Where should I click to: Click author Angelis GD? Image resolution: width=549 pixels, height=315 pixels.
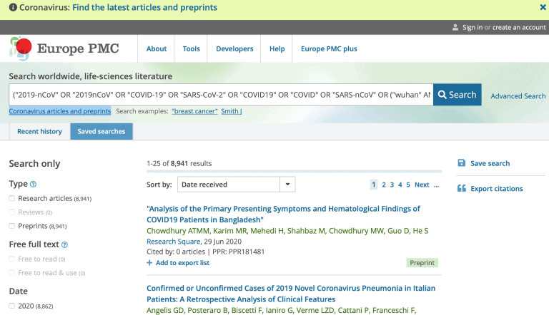coord(165,310)
